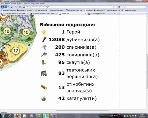Open the Google search engine selector dropdown
148x118 pixels.
pos(120,7)
